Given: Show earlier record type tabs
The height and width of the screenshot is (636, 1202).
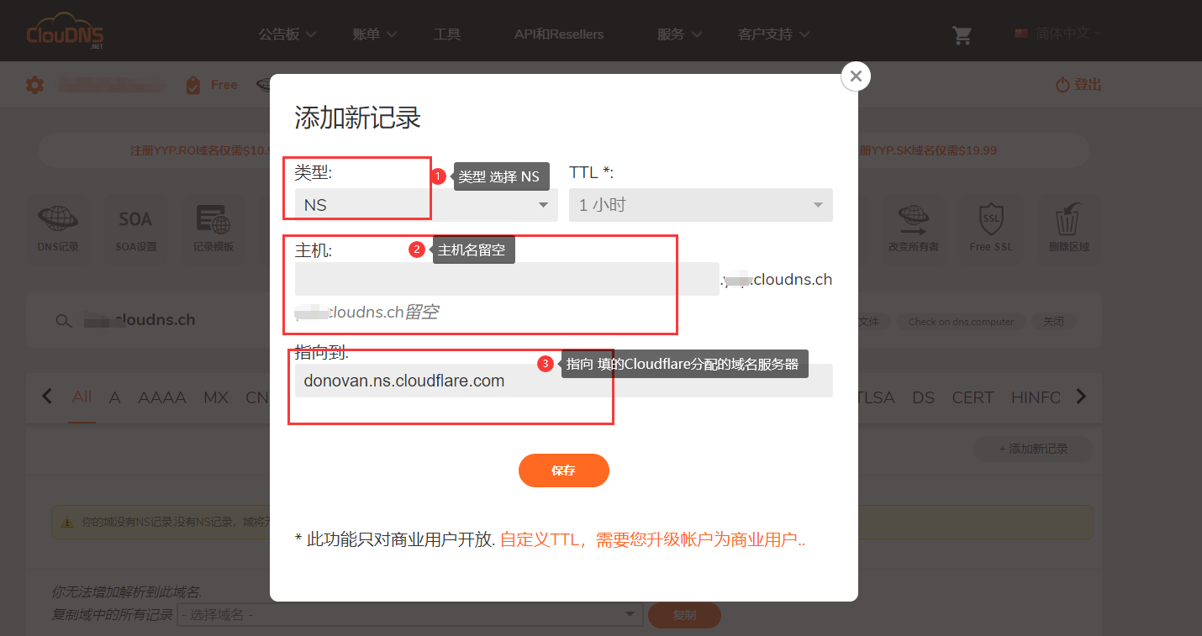Looking at the screenshot, I should tap(47, 396).
